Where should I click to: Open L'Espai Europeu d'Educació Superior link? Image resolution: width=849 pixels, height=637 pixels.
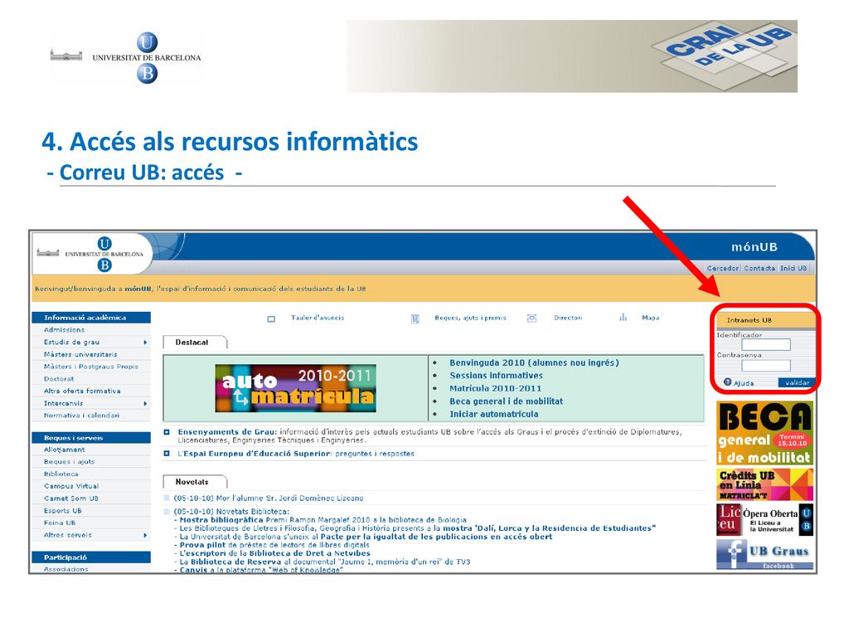pos(255,454)
